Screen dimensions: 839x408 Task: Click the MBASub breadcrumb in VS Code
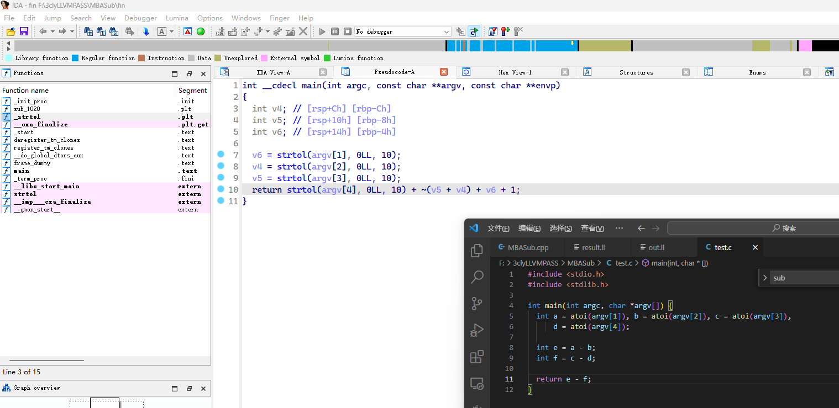point(580,263)
